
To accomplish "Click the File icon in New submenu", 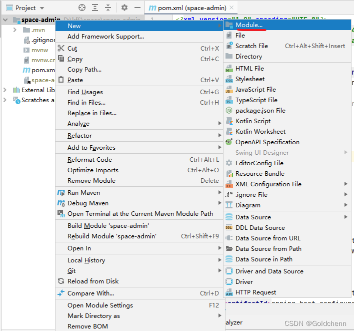I will 229,36.
